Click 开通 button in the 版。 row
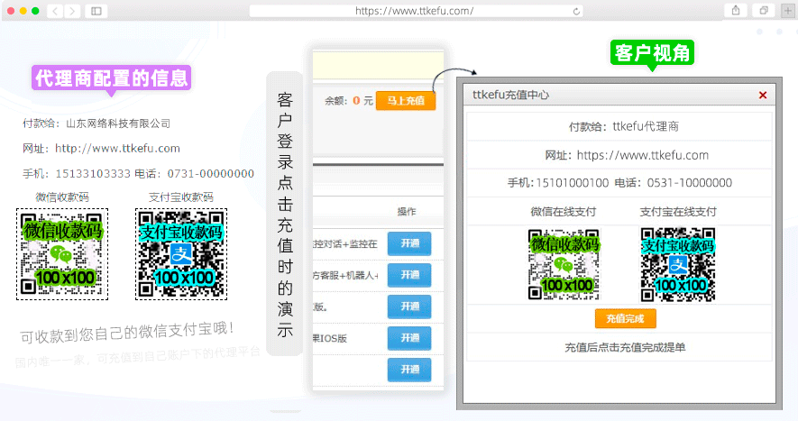 pos(409,307)
